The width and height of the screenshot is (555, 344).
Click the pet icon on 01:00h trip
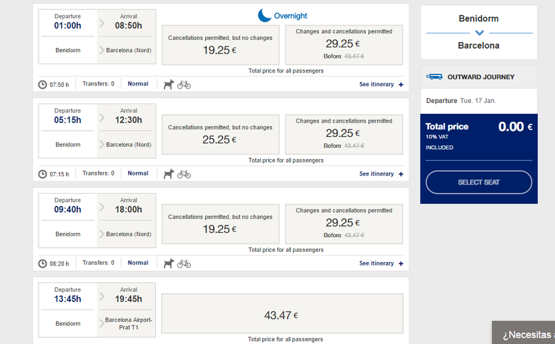pos(169,84)
